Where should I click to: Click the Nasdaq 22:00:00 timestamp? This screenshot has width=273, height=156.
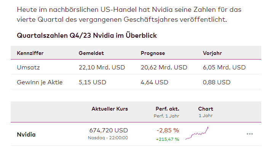pyautogui.click(x=108, y=138)
